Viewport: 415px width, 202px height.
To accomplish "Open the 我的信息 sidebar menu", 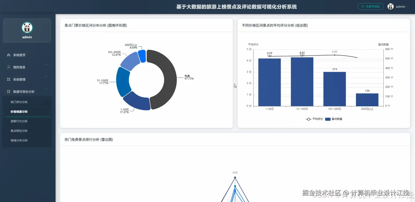I will coord(27,67).
